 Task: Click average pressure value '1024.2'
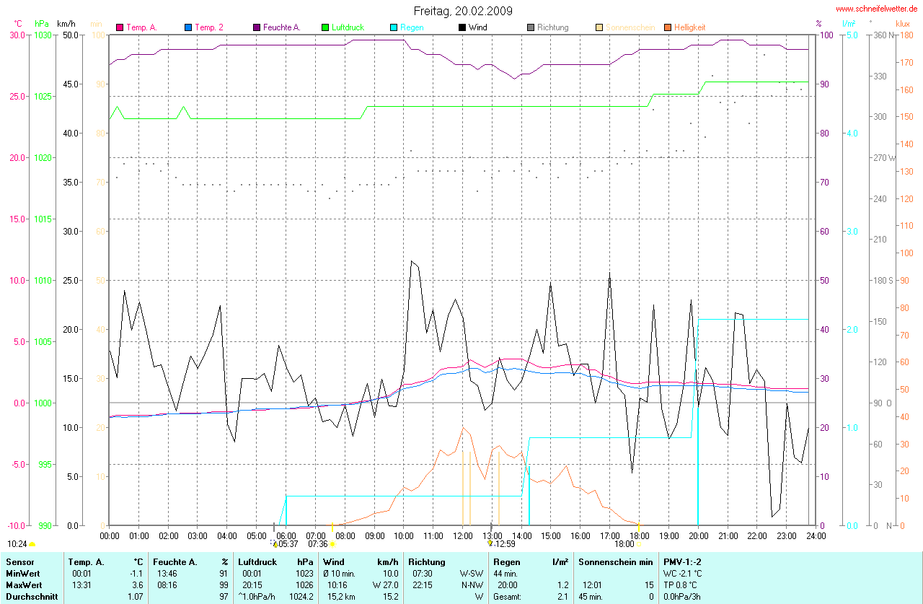301,597
